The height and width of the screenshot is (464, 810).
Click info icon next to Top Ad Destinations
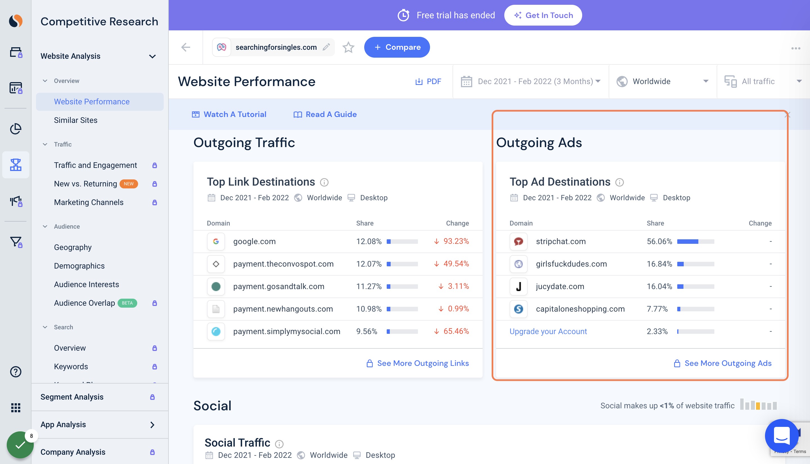(x=619, y=182)
